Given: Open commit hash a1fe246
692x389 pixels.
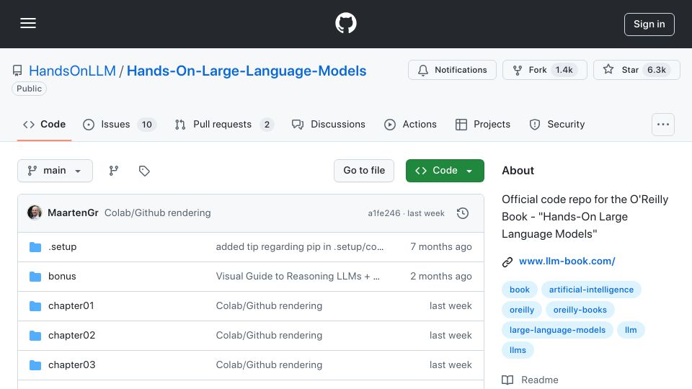Looking at the screenshot, I should [384, 213].
